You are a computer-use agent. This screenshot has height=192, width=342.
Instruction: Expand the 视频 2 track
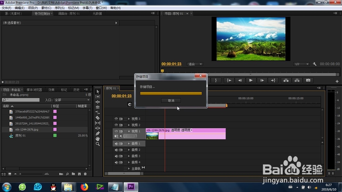click(x=129, y=125)
